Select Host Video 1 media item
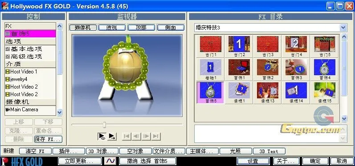 tap(30, 72)
